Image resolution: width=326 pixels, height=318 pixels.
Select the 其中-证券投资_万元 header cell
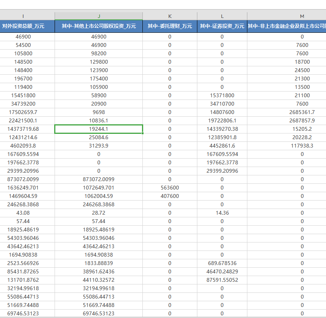(222, 26)
